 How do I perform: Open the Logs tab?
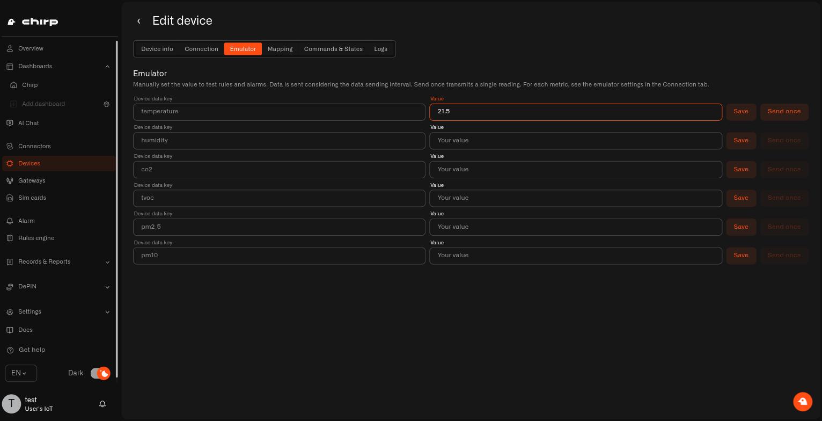tap(381, 49)
